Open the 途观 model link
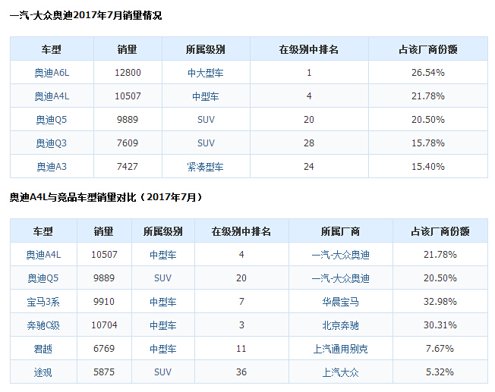 point(43,372)
